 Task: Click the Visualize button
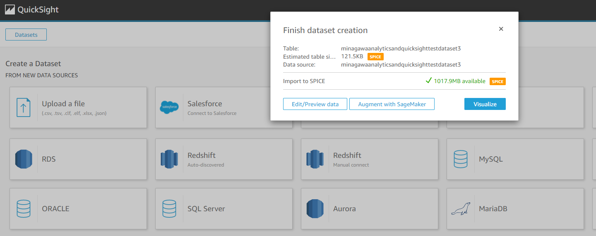tap(485, 104)
